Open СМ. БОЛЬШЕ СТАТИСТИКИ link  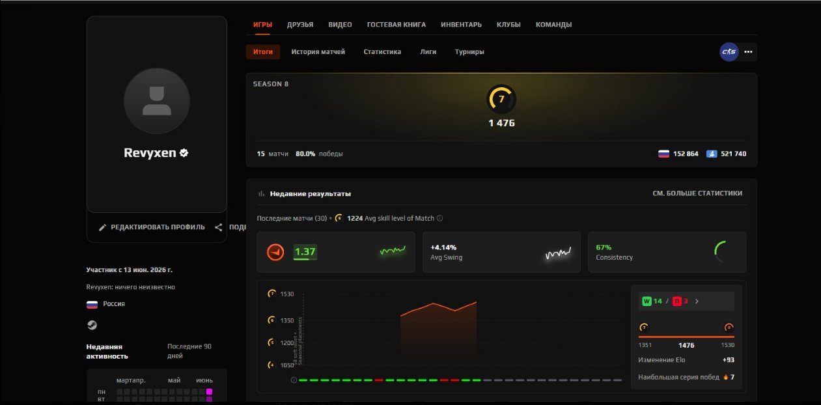[x=697, y=193]
